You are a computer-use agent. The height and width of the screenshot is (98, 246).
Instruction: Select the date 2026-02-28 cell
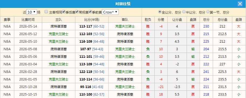click(28, 72)
